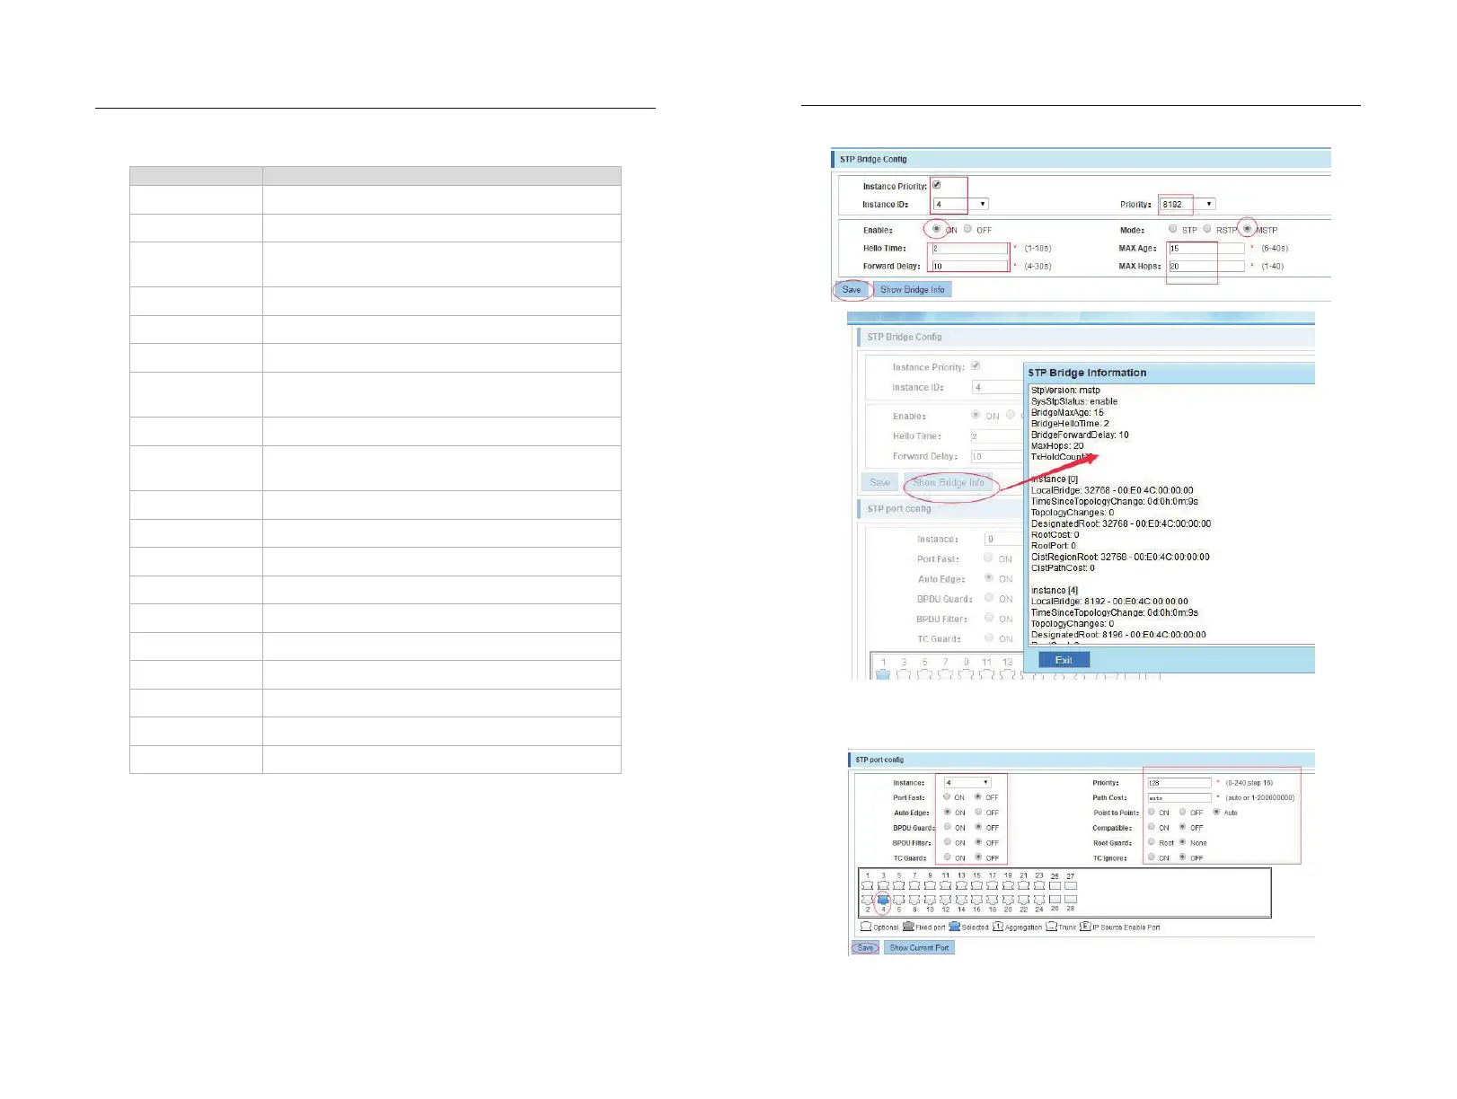Click Priority 128 input in port config
This screenshot has width=1457, height=1099.
click(x=1179, y=783)
